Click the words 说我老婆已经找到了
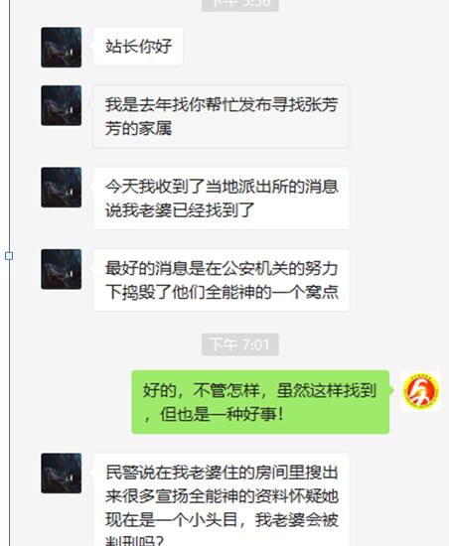Viewport: 449px width, 546px height. coord(180,210)
